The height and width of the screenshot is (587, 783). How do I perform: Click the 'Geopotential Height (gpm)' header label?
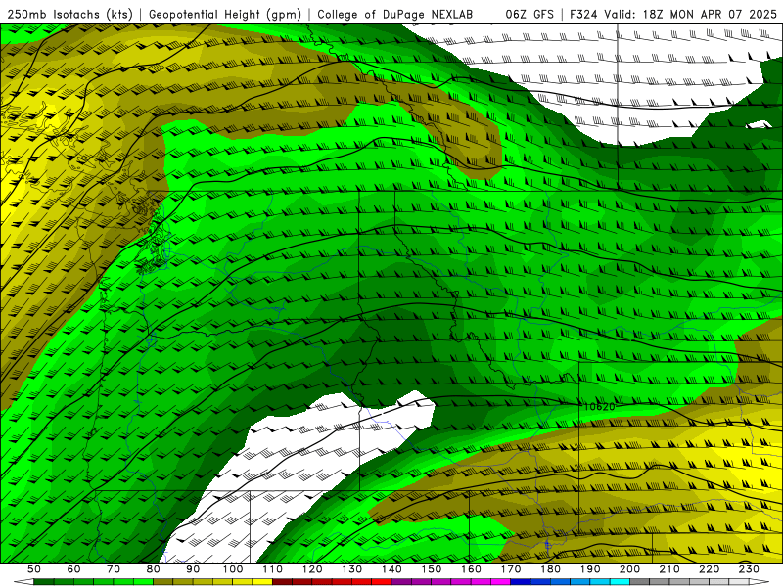tap(225, 14)
